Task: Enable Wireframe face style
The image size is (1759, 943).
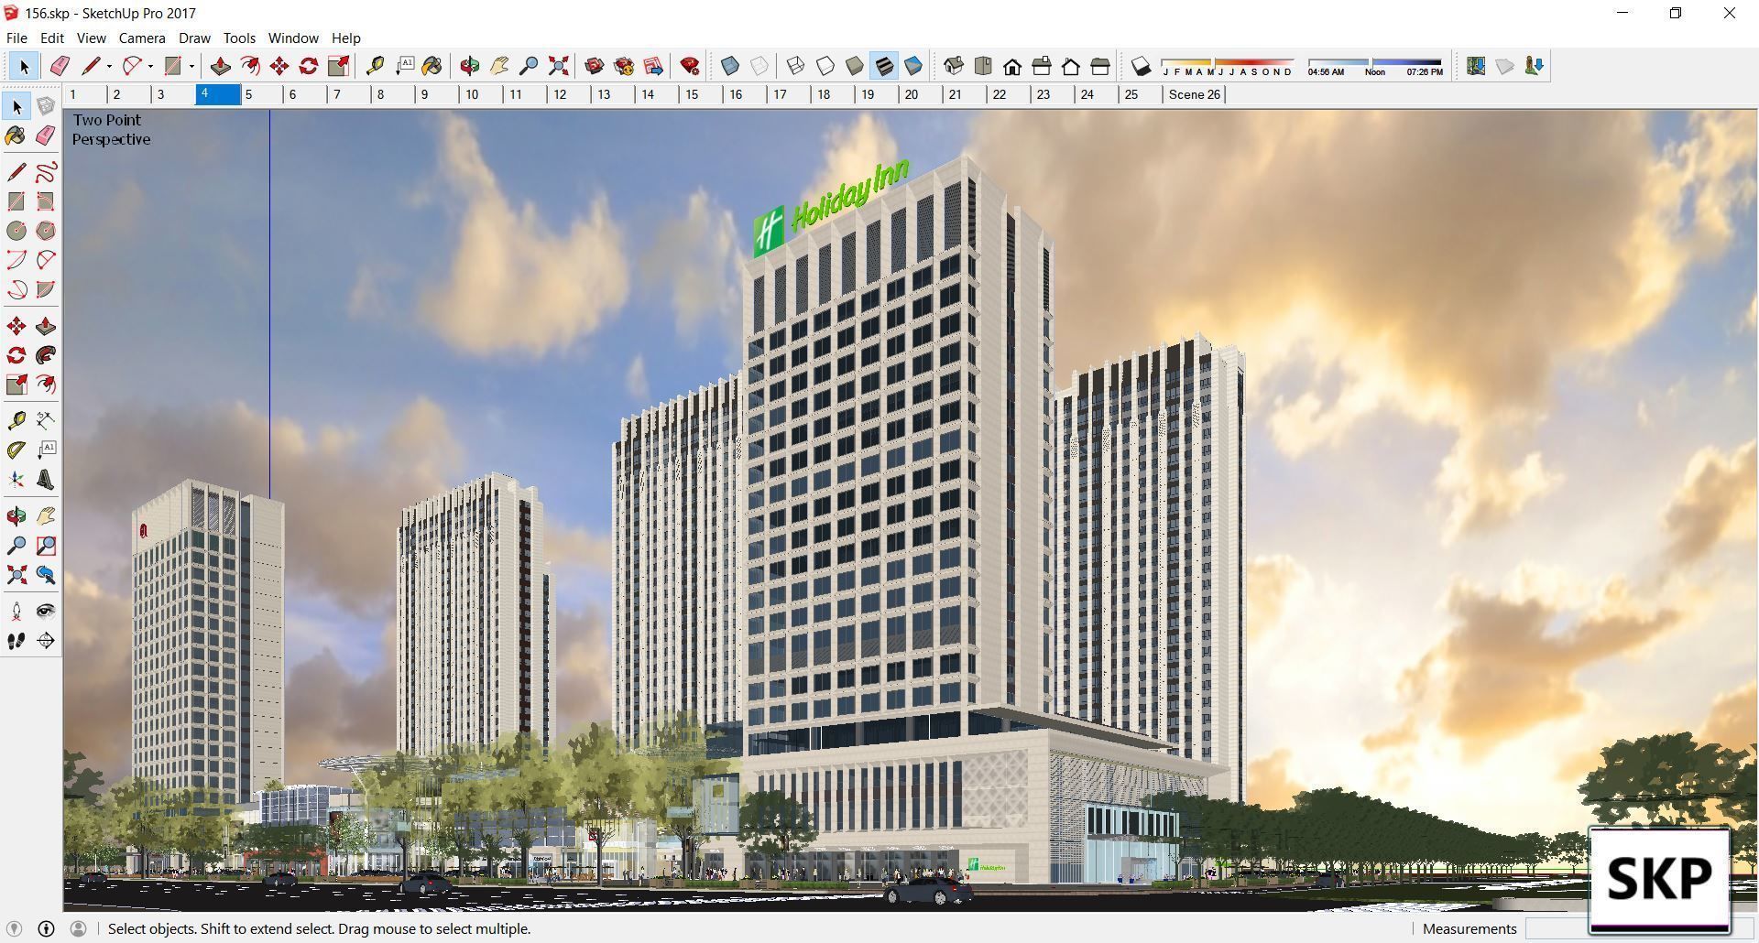Action: pyautogui.click(x=796, y=66)
